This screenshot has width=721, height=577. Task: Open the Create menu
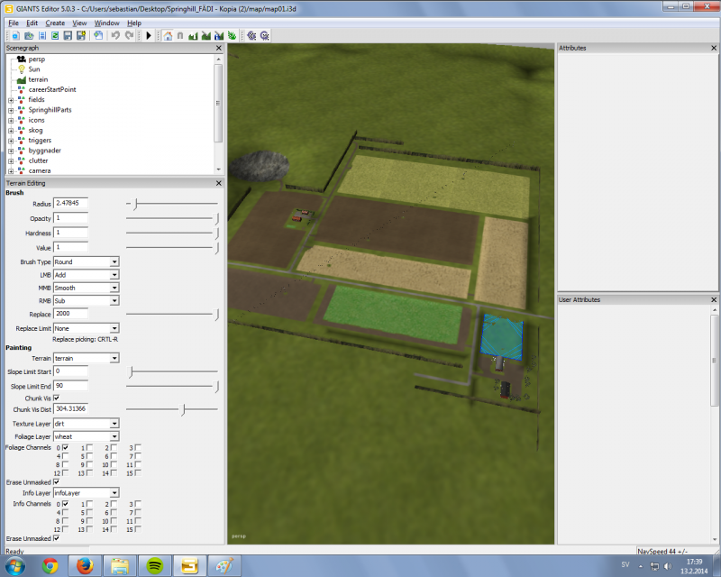tap(55, 23)
